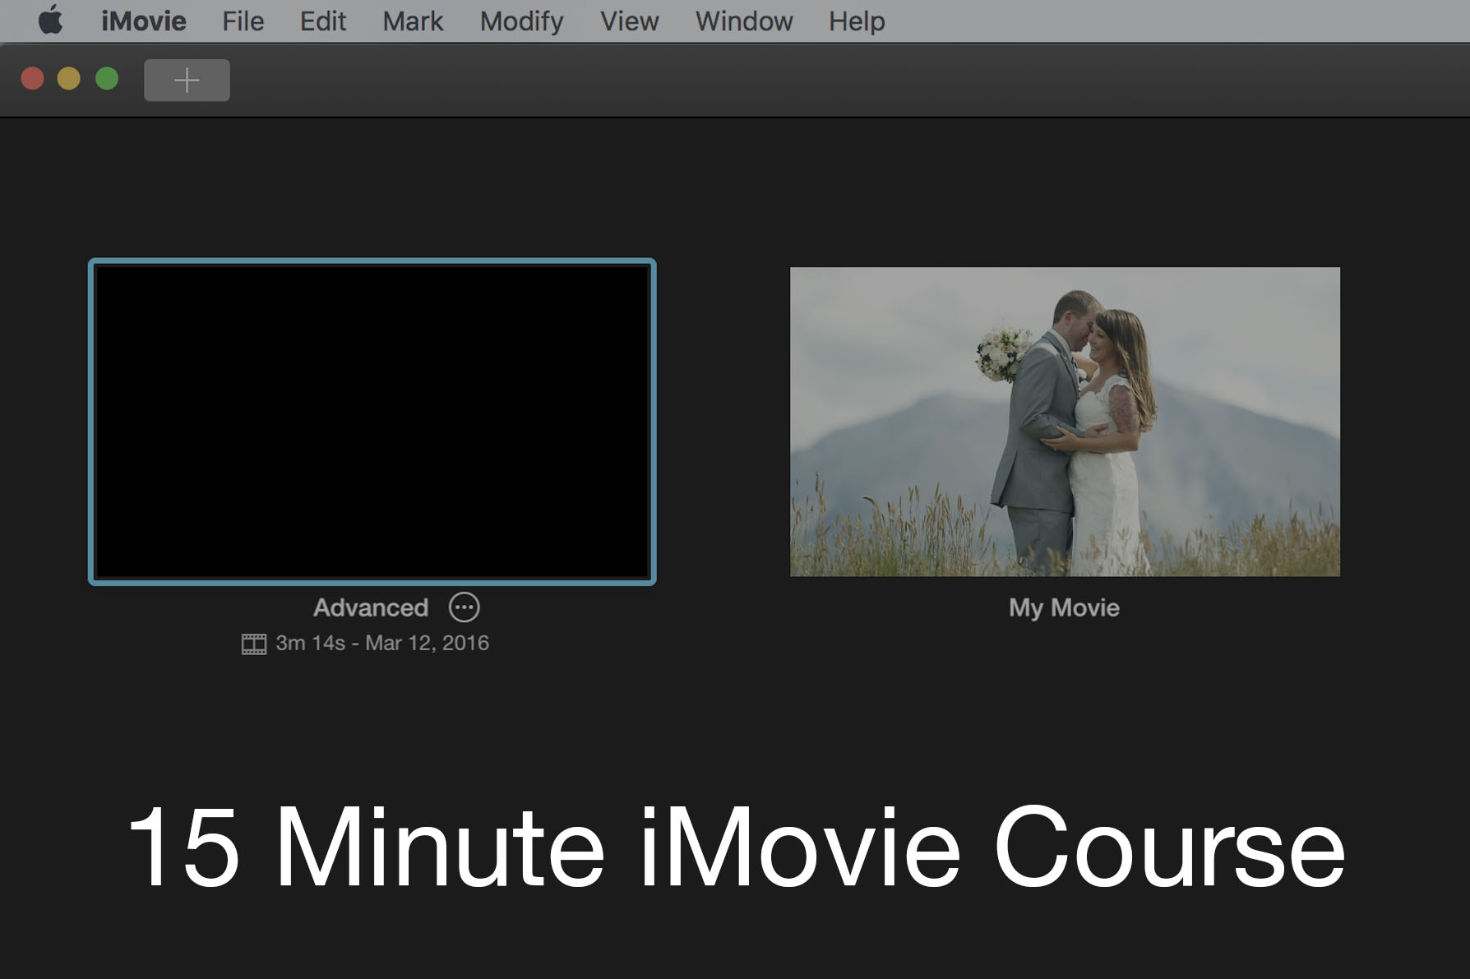
Task: Close the iMovie window with red button
Action: coord(33,79)
